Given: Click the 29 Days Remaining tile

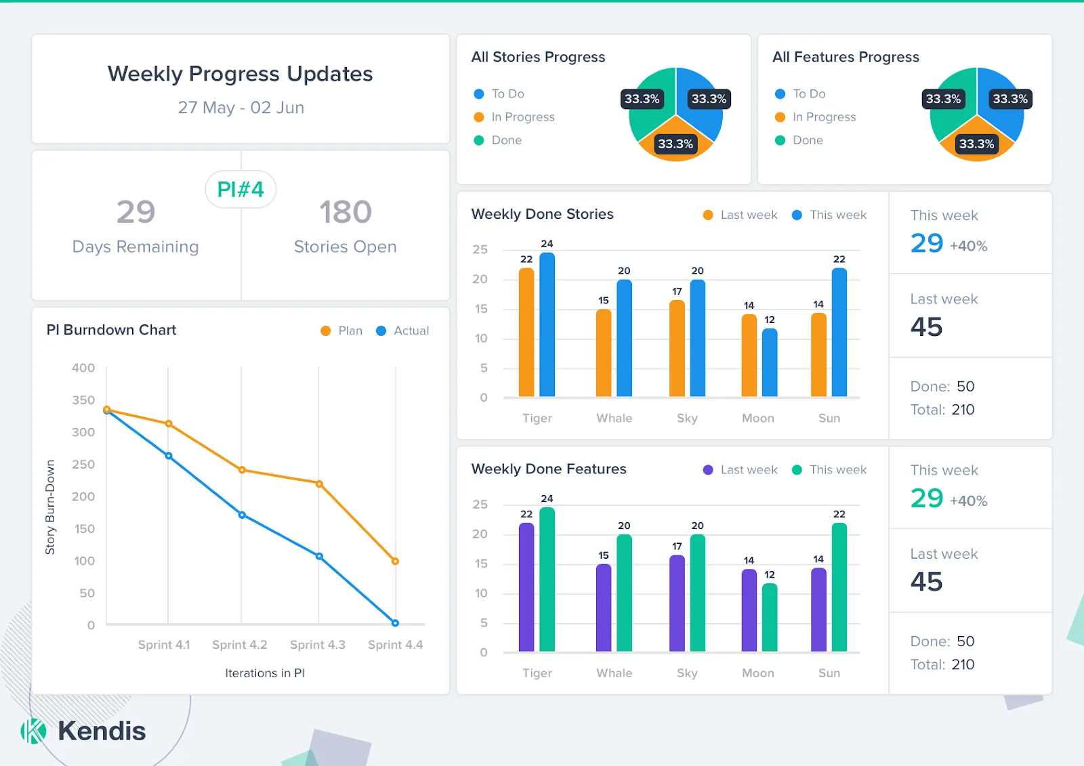Looking at the screenshot, I should point(136,226).
